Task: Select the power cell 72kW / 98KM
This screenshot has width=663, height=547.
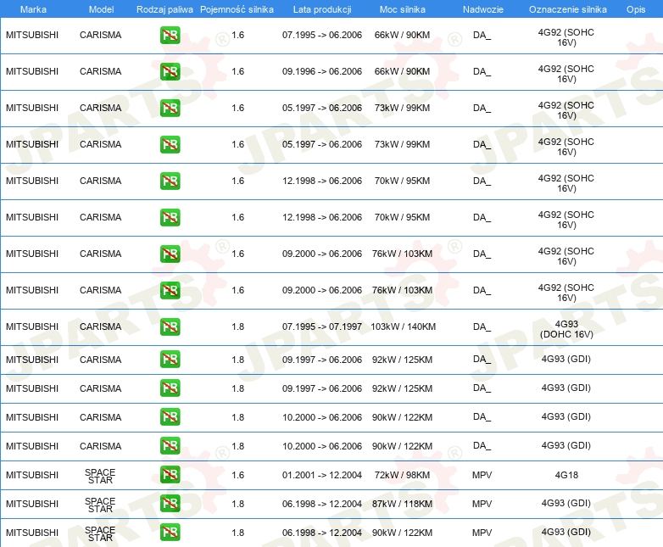Action: pyautogui.click(x=402, y=475)
